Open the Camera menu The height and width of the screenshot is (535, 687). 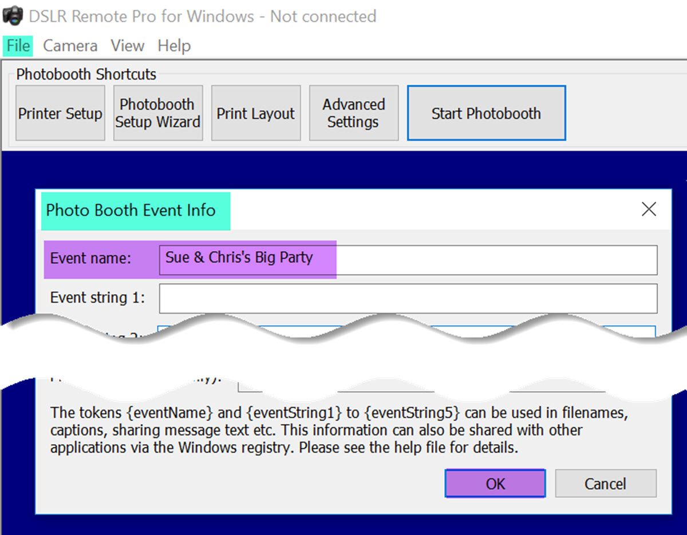70,46
